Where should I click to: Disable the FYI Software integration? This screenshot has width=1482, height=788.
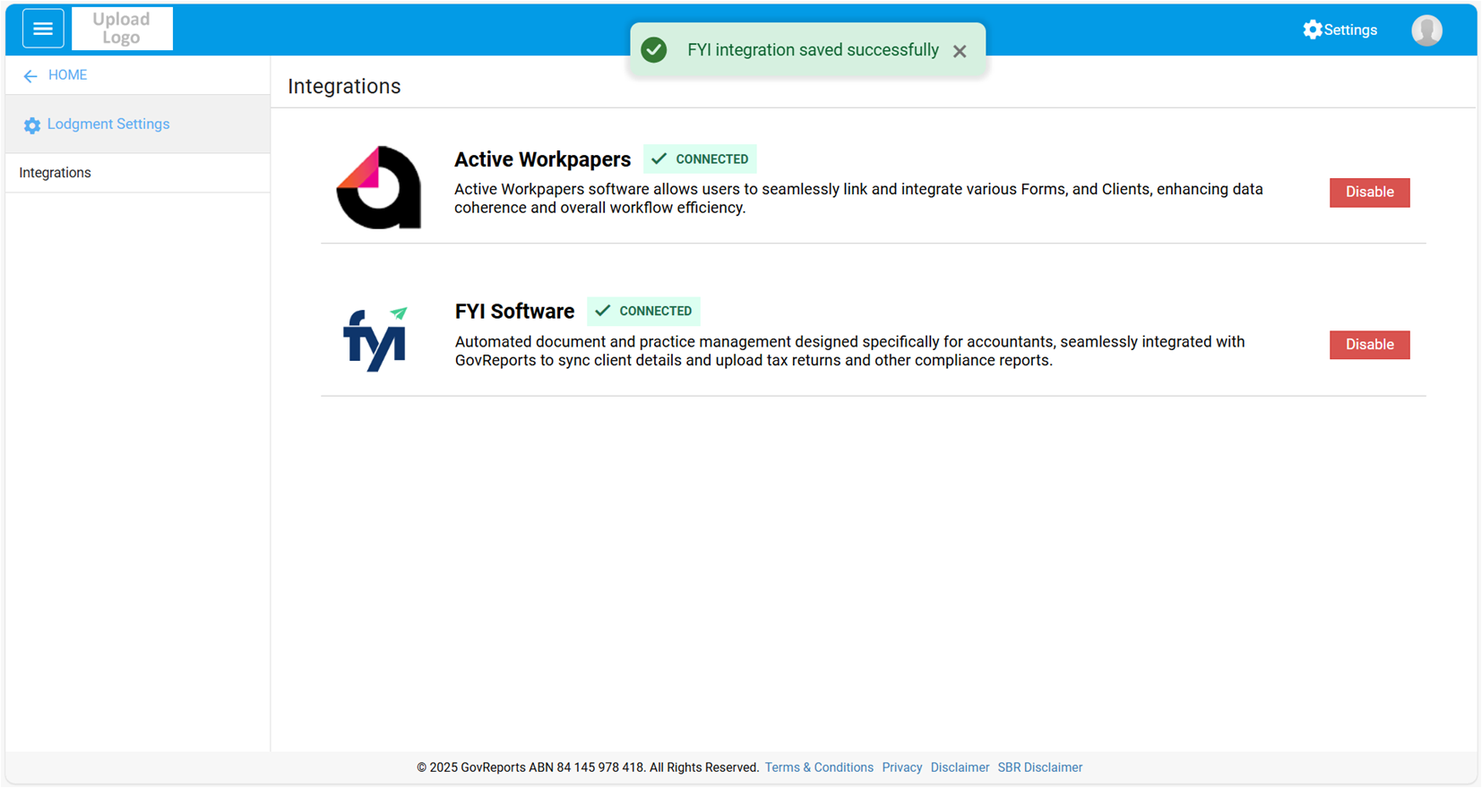[1368, 345]
